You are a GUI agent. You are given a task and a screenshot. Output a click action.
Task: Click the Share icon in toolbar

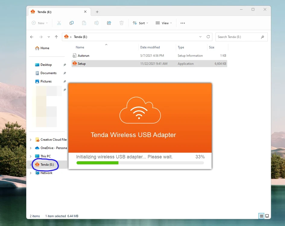click(109, 23)
